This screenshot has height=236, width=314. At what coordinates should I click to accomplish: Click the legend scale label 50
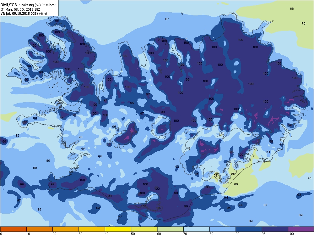pos(133,234)
